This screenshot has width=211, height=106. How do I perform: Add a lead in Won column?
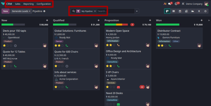(x=201, y=20)
